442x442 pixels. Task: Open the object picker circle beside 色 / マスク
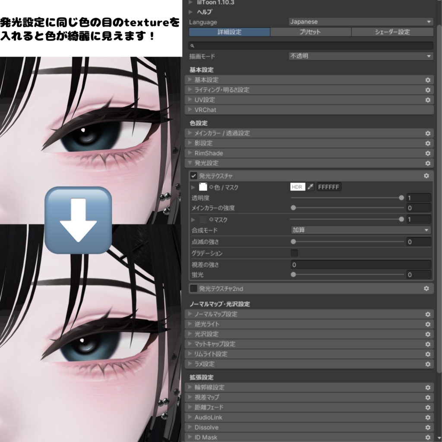point(211,187)
